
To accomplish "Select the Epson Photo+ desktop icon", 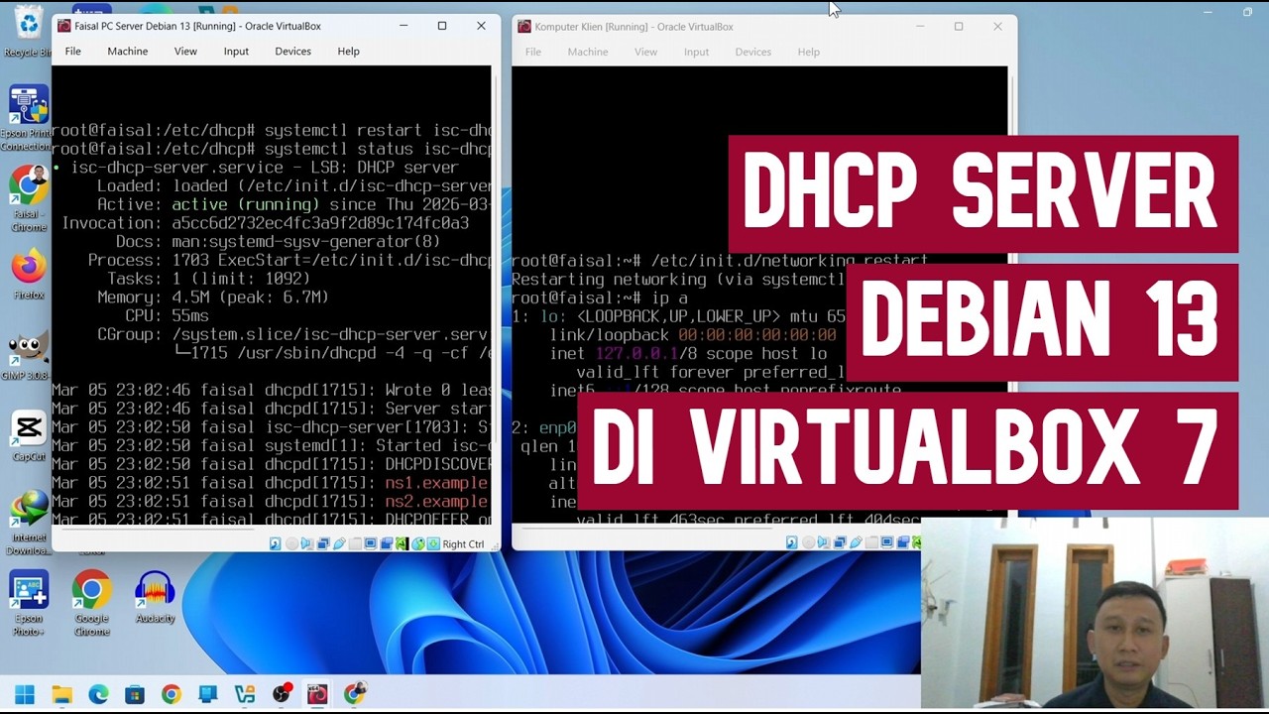I will [29, 603].
